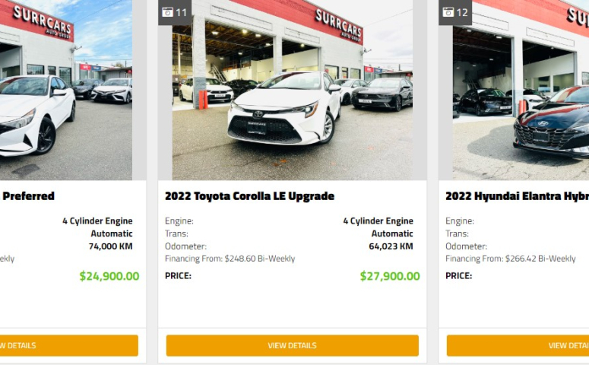Open the white Toyota Corolla photo

click(293, 90)
